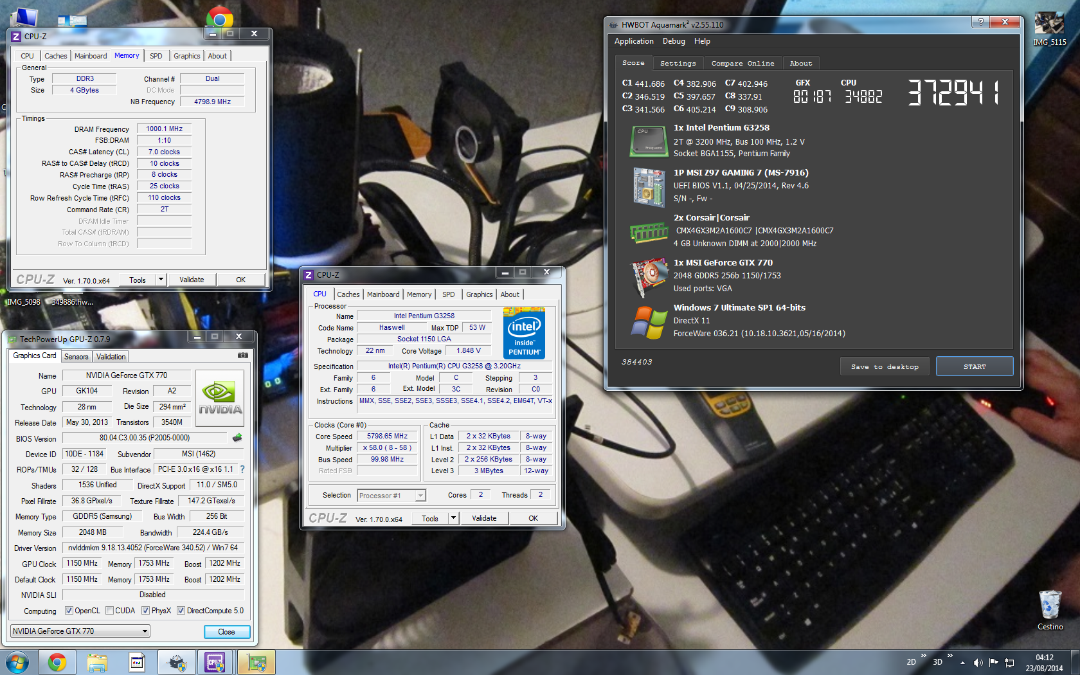Click the question mark help button in HWBOT title bar
This screenshot has height=675, width=1080.
[980, 22]
